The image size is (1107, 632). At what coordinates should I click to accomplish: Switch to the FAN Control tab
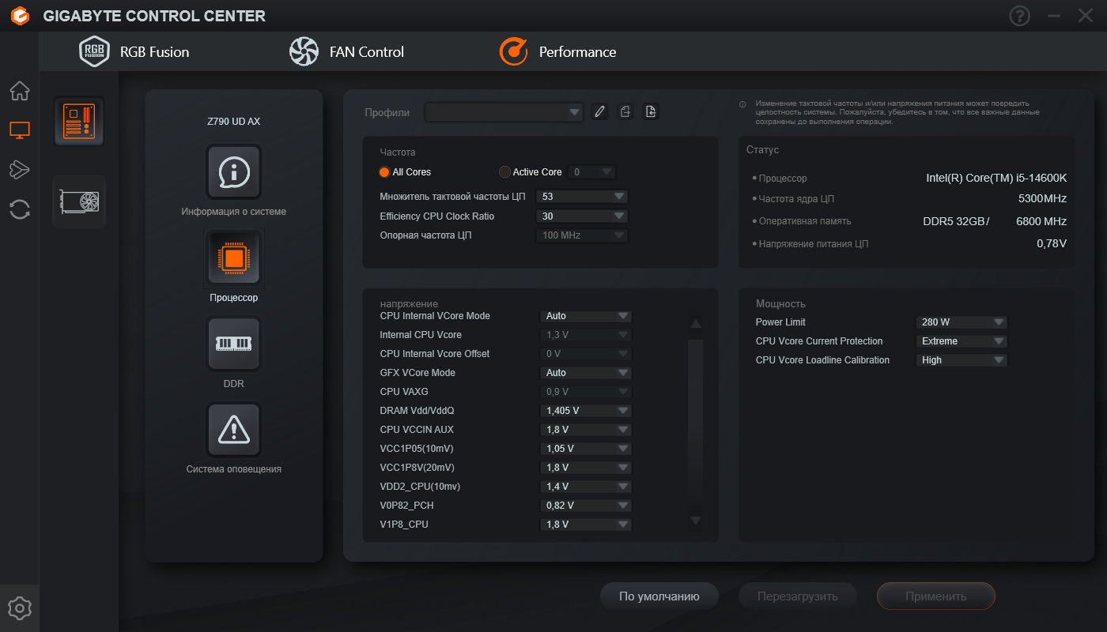(x=347, y=52)
